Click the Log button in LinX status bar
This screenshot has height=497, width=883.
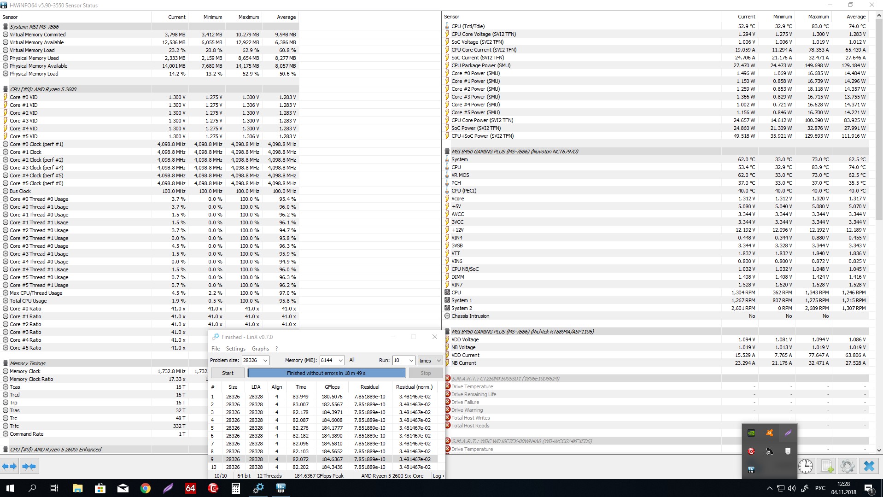pyautogui.click(x=438, y=476)
